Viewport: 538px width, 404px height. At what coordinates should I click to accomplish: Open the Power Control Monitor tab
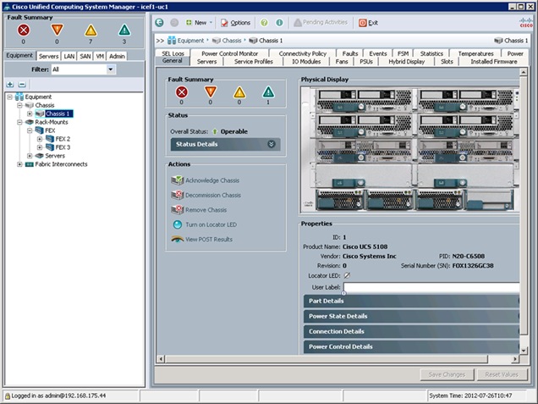[229, 53]
